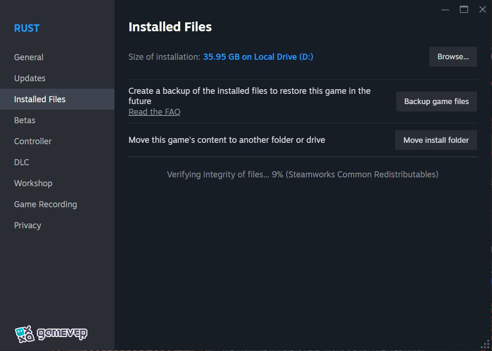Select the Privacy tab

pos(28,225)
